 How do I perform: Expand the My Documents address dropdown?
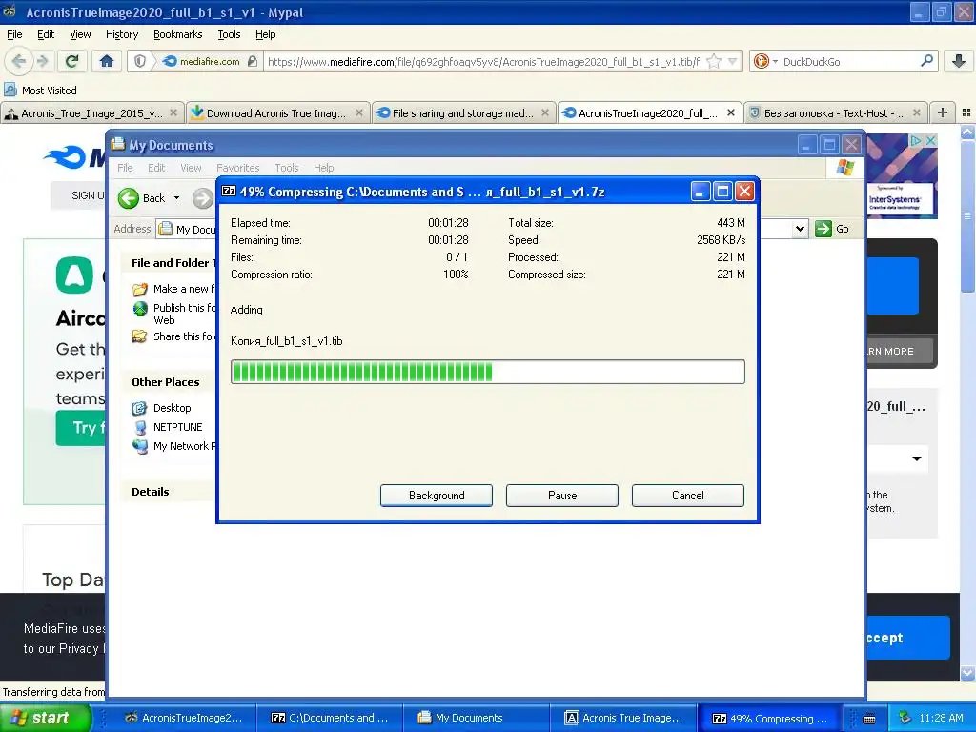tap(800, 229)
